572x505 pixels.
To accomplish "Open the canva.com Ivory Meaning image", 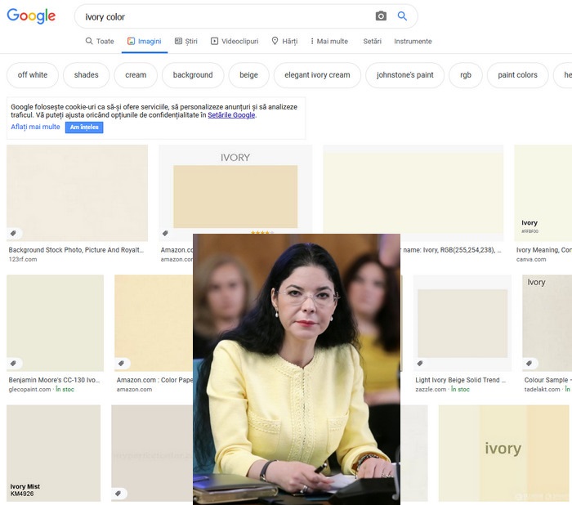I will pos(543,193).
